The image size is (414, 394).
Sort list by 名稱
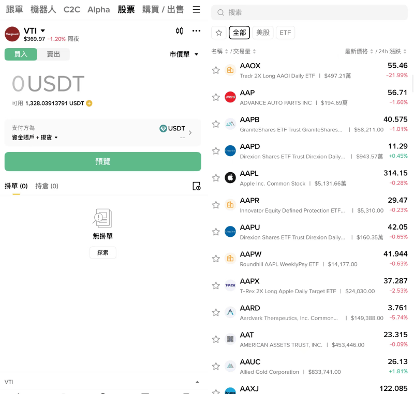[x=219, y=51]
